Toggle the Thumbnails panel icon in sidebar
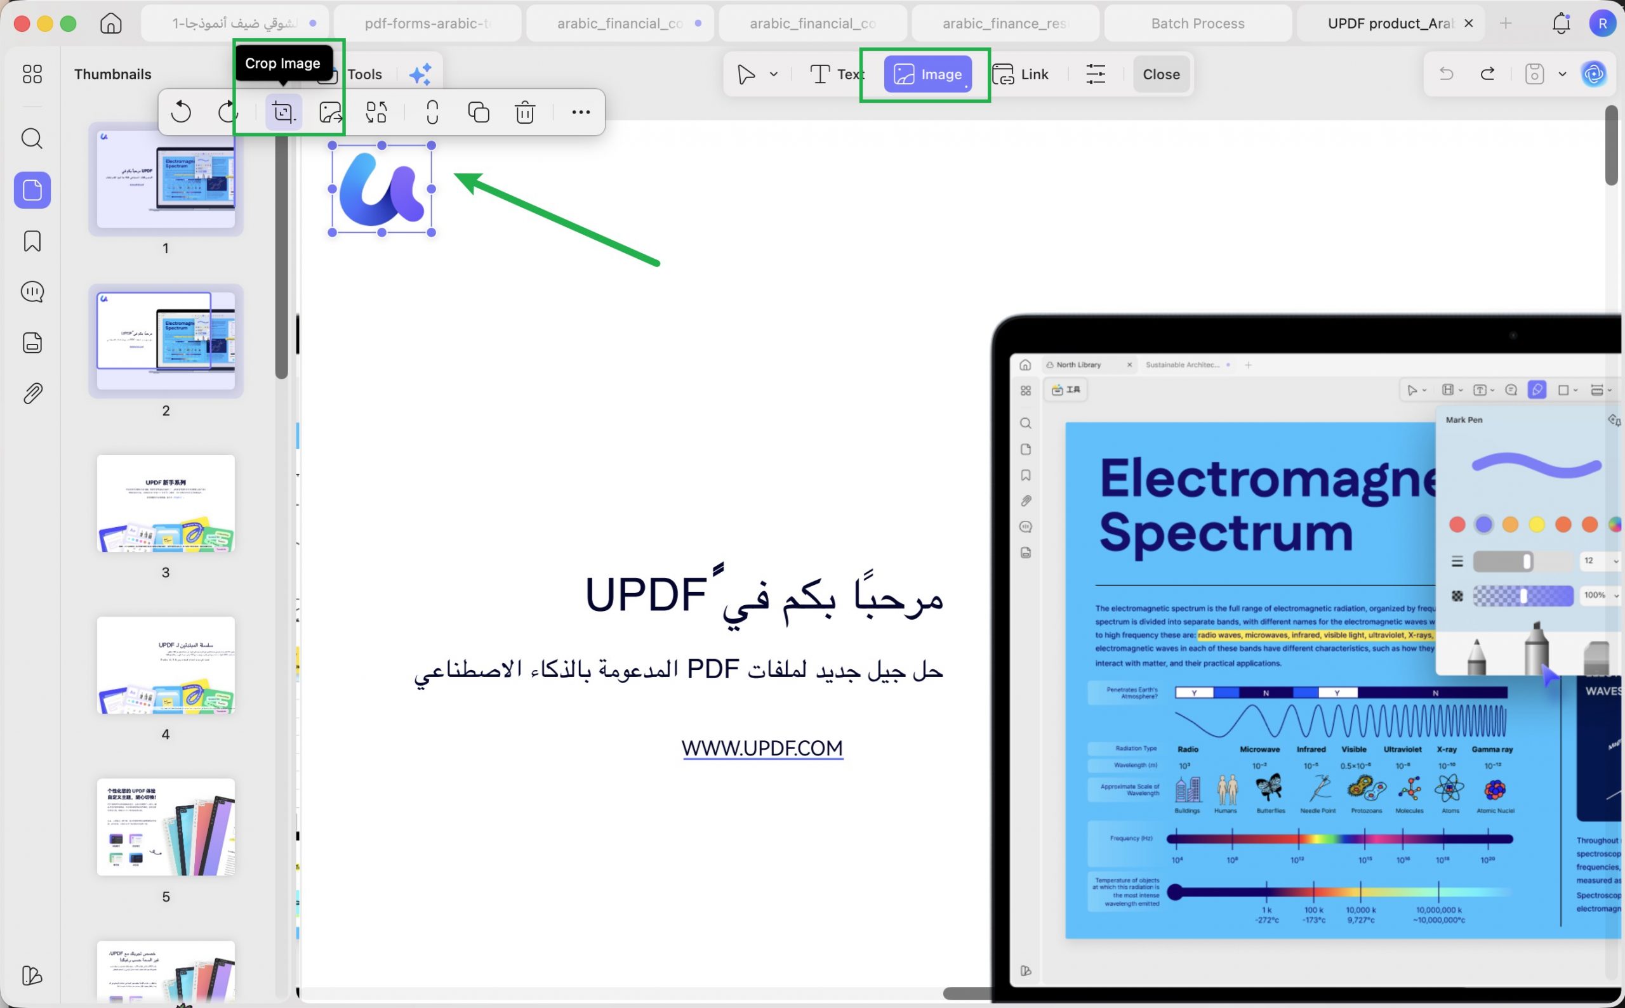Image resolution: width=1625 pixels, height=1008 pixels. (32, 191)
